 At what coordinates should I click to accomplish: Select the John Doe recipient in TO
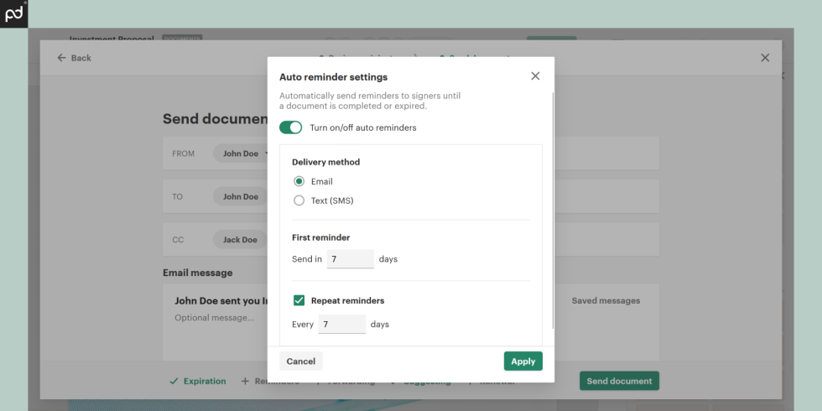click(x=240, y=196)
